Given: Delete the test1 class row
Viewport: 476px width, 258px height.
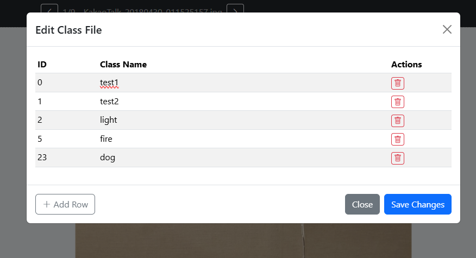Looking at the screenshot, I should 397,83.
